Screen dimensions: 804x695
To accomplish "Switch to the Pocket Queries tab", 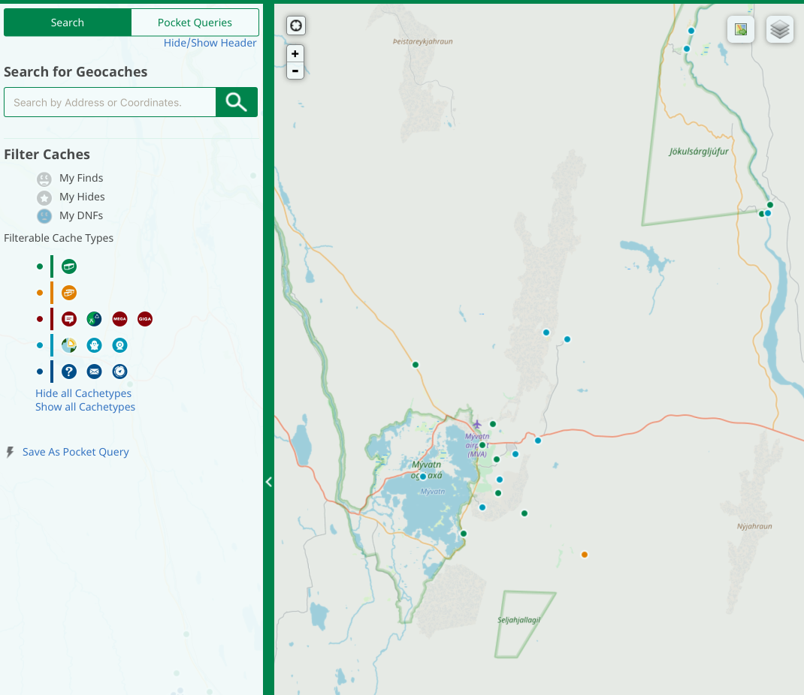I will 195,23.
